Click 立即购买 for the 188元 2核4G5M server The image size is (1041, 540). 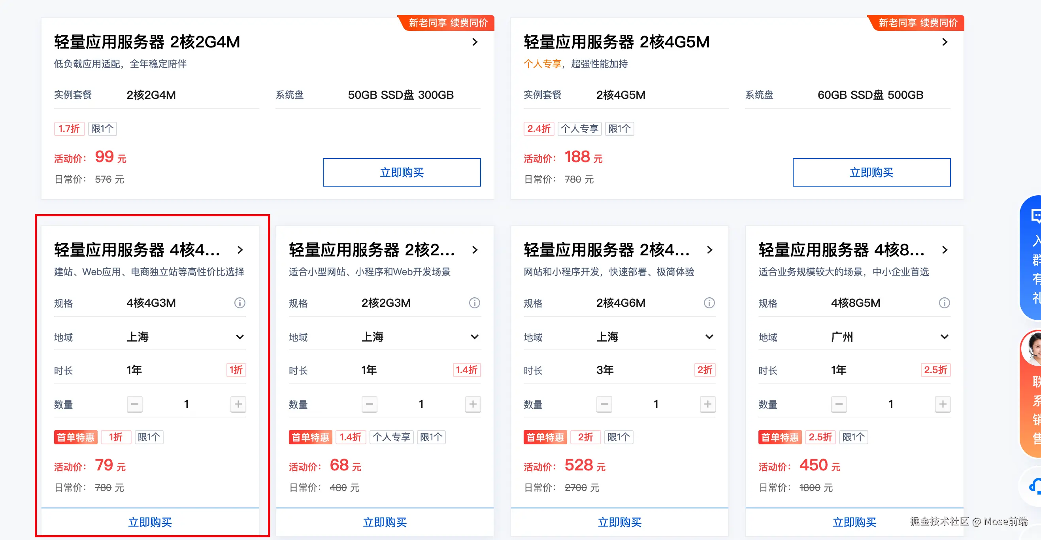871,173
